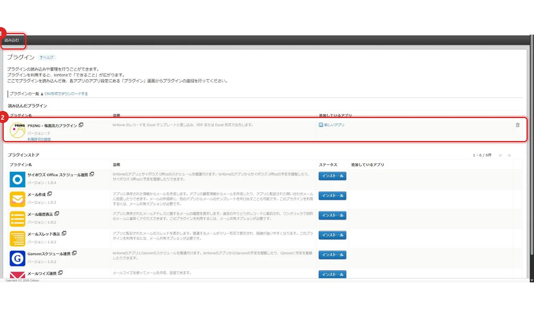The image size is (534, 317).
Task: Click the メール作成 envelope icon
Action: [18, 199]
